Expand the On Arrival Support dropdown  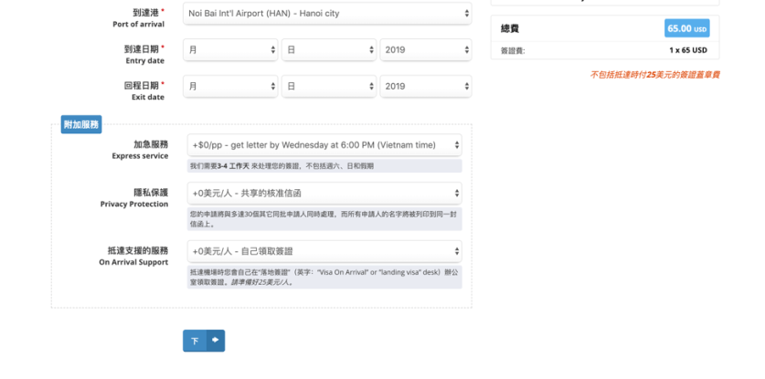coord(324,251)
